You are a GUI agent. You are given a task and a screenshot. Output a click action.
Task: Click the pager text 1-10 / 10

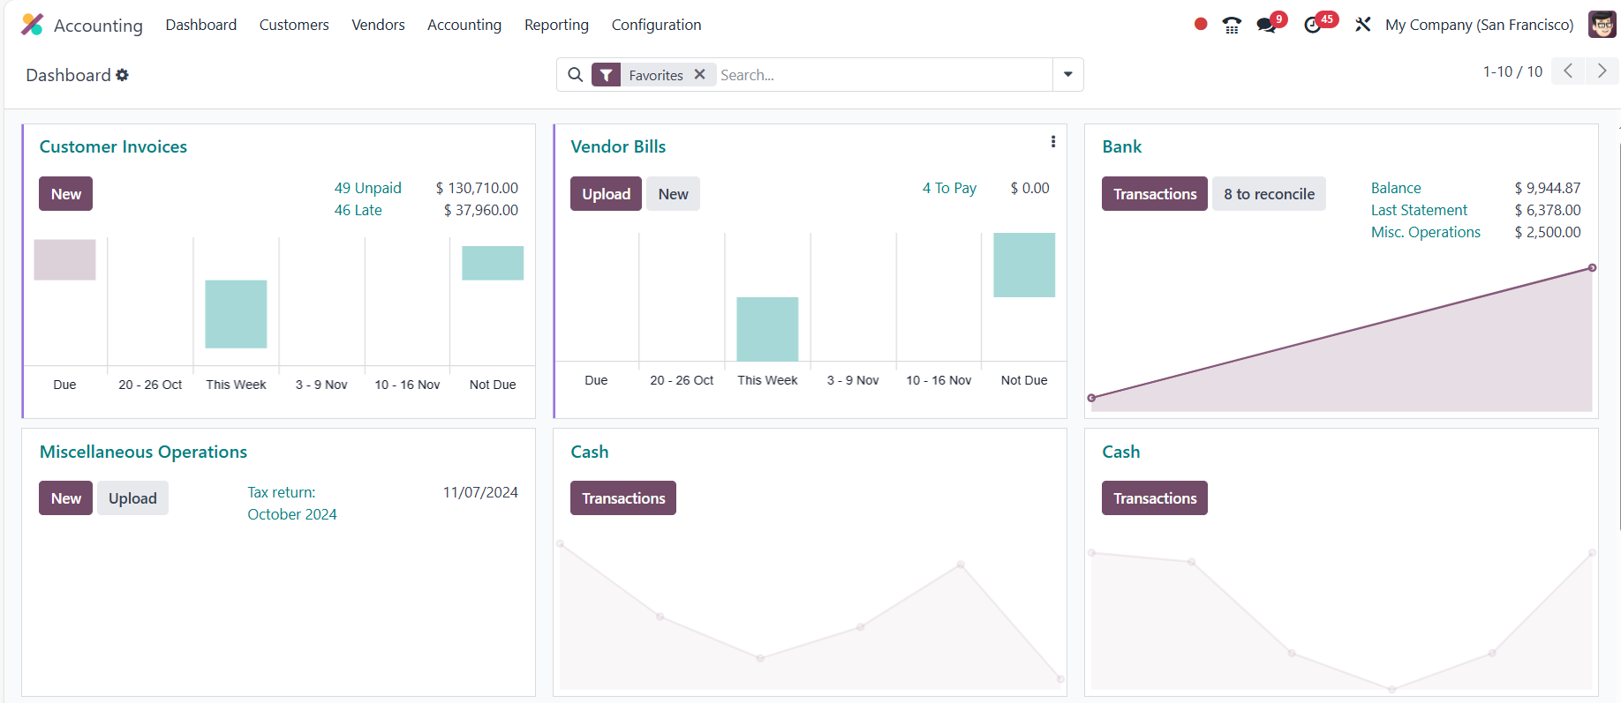coord(1512,71)
